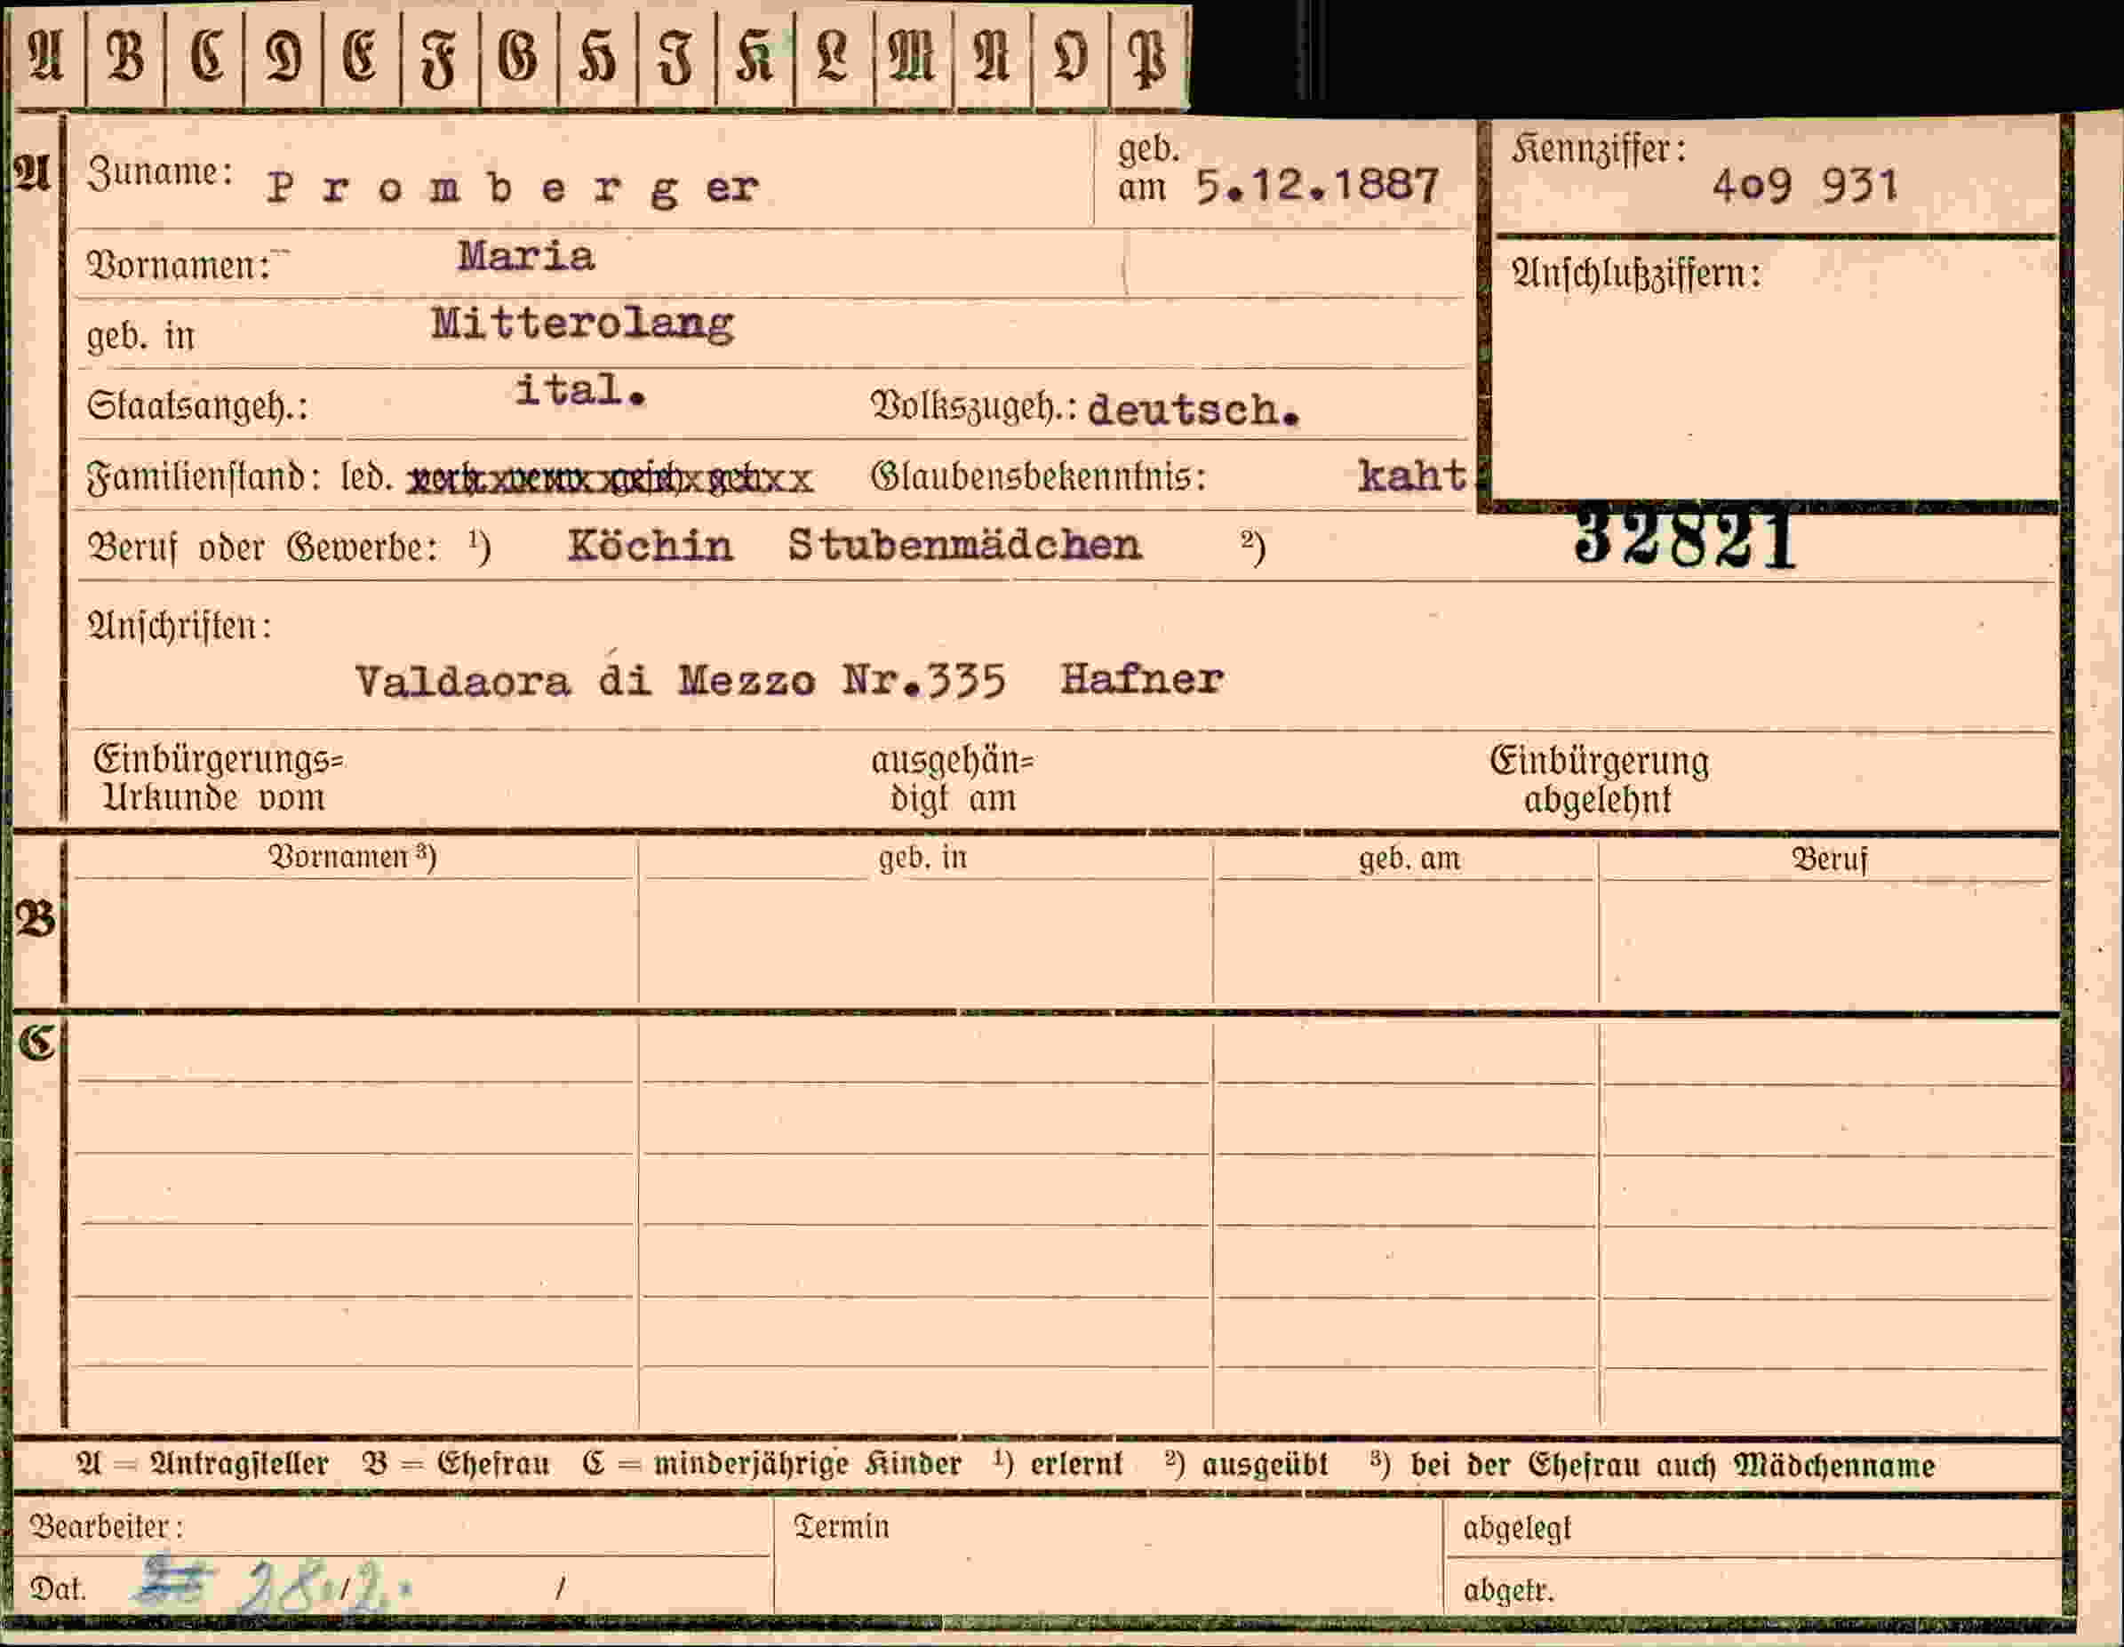Click the 'abgetr.' label
Viewport: 2124px width, 1647px height.
[x=1508, y=1589]
